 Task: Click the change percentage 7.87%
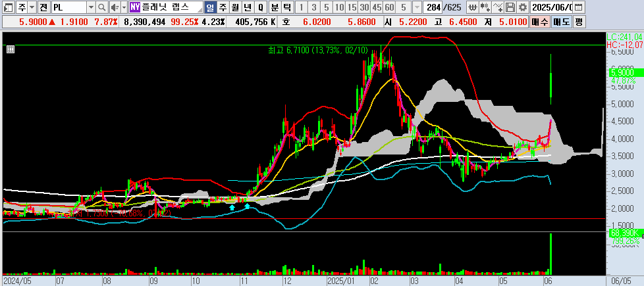click(106, 22)
